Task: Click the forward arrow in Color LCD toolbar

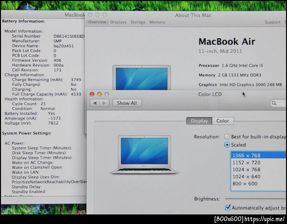Action: pyautogui.click(x=104, y=103)
